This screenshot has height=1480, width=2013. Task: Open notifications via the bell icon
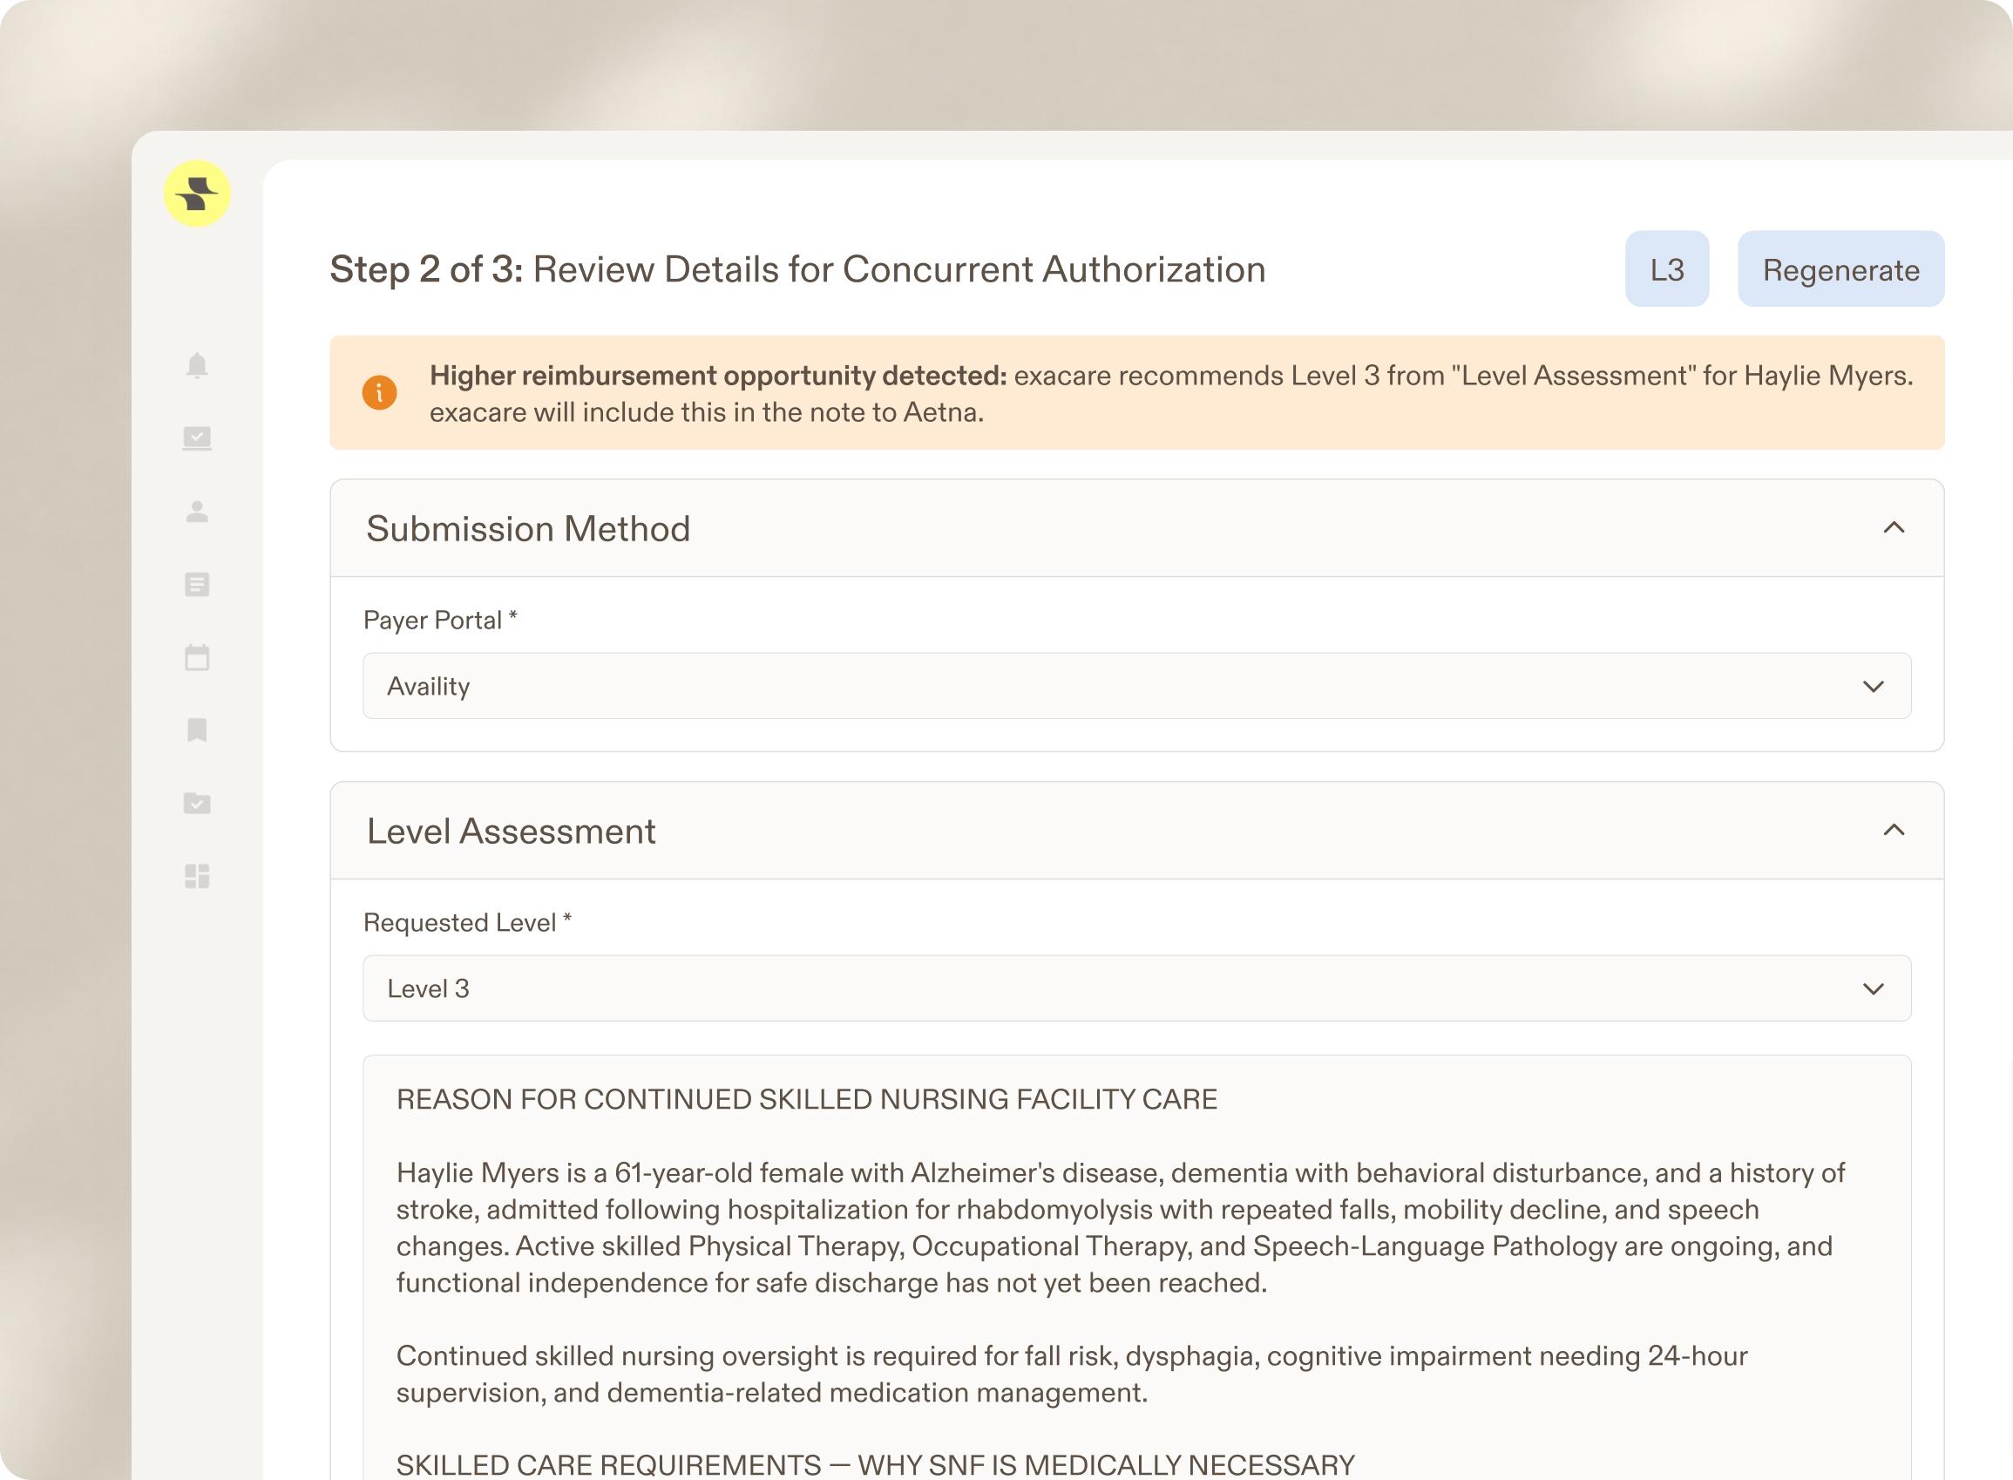(197, 365)
